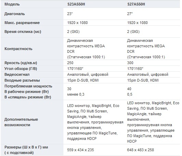Click the S23A550H model header
This screenshot has width=182, height=156.
click(x=76, y=4)
